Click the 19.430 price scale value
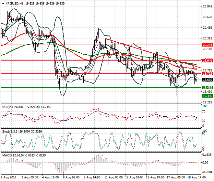 coord(208,92)
